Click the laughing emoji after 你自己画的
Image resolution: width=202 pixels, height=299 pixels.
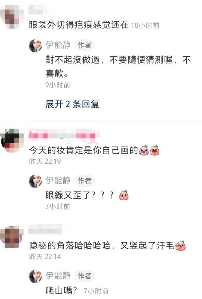pyautogui.click(x=154, y=150)
